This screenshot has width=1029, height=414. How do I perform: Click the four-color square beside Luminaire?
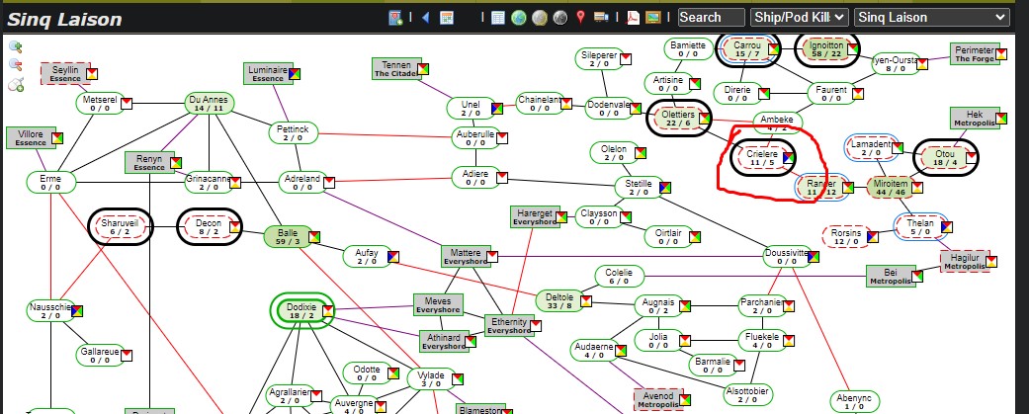point(295,73)
